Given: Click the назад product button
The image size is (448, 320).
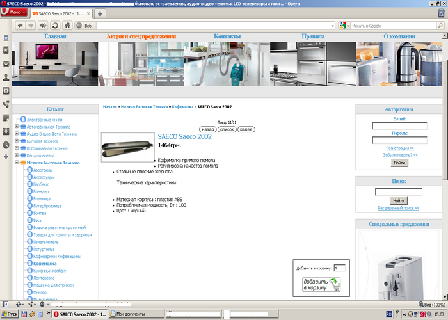Looking at the screenshot, I should tap(208, 129).
